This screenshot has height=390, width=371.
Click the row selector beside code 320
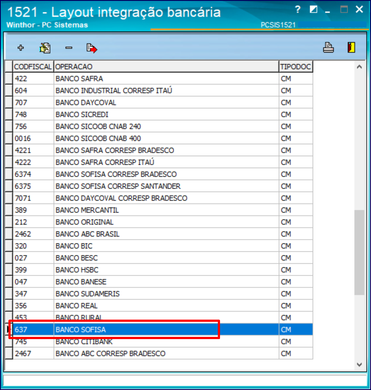(x=9, y=246)
